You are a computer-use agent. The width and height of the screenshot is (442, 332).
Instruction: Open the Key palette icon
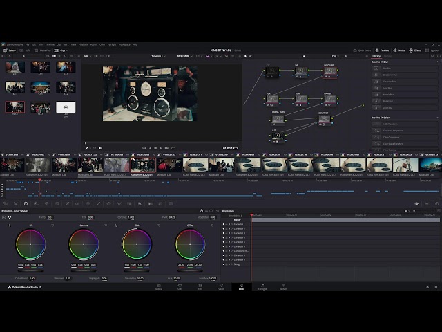[151, 203]
